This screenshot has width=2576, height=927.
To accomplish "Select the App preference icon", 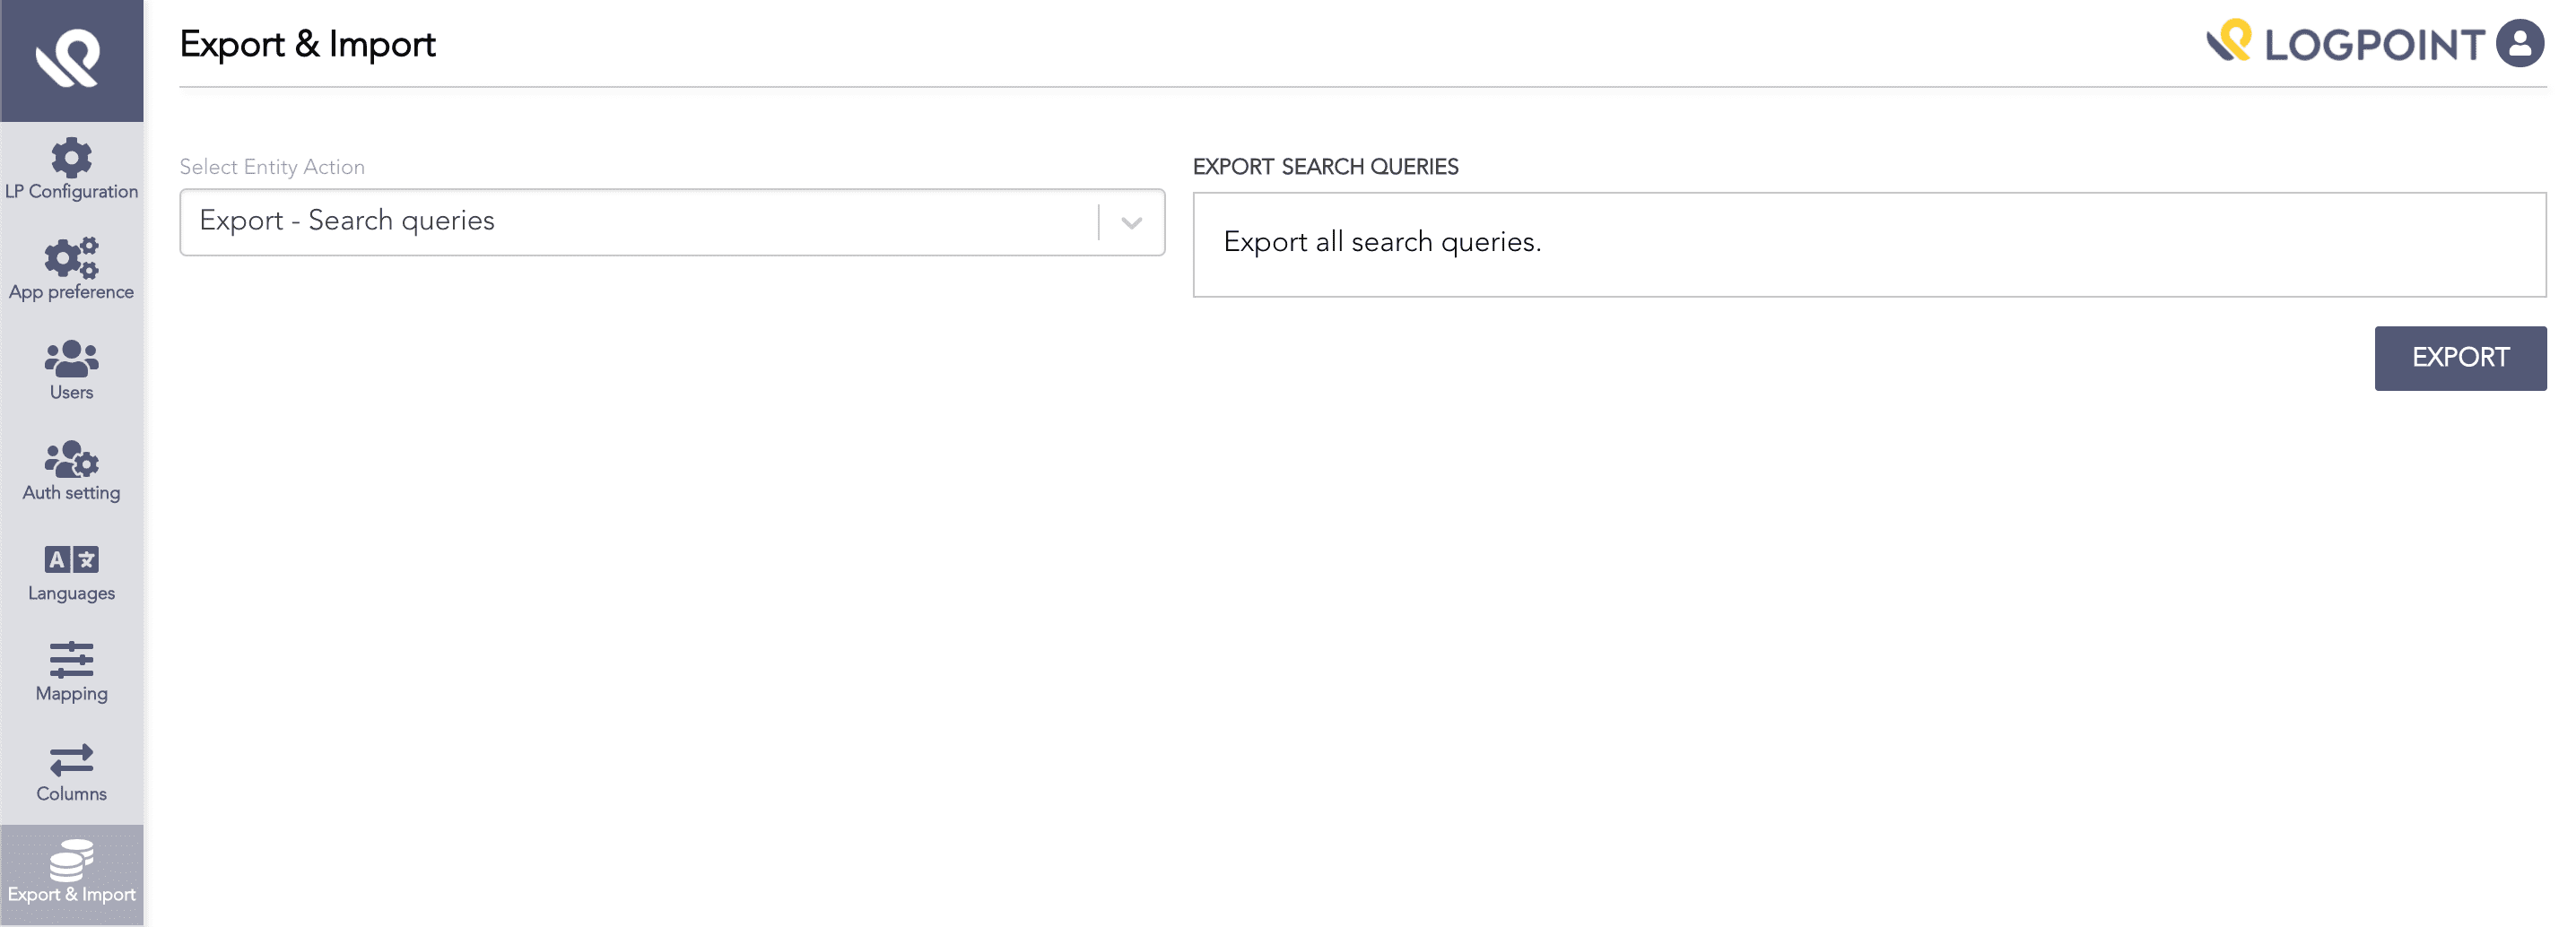I will pos(71,268).
